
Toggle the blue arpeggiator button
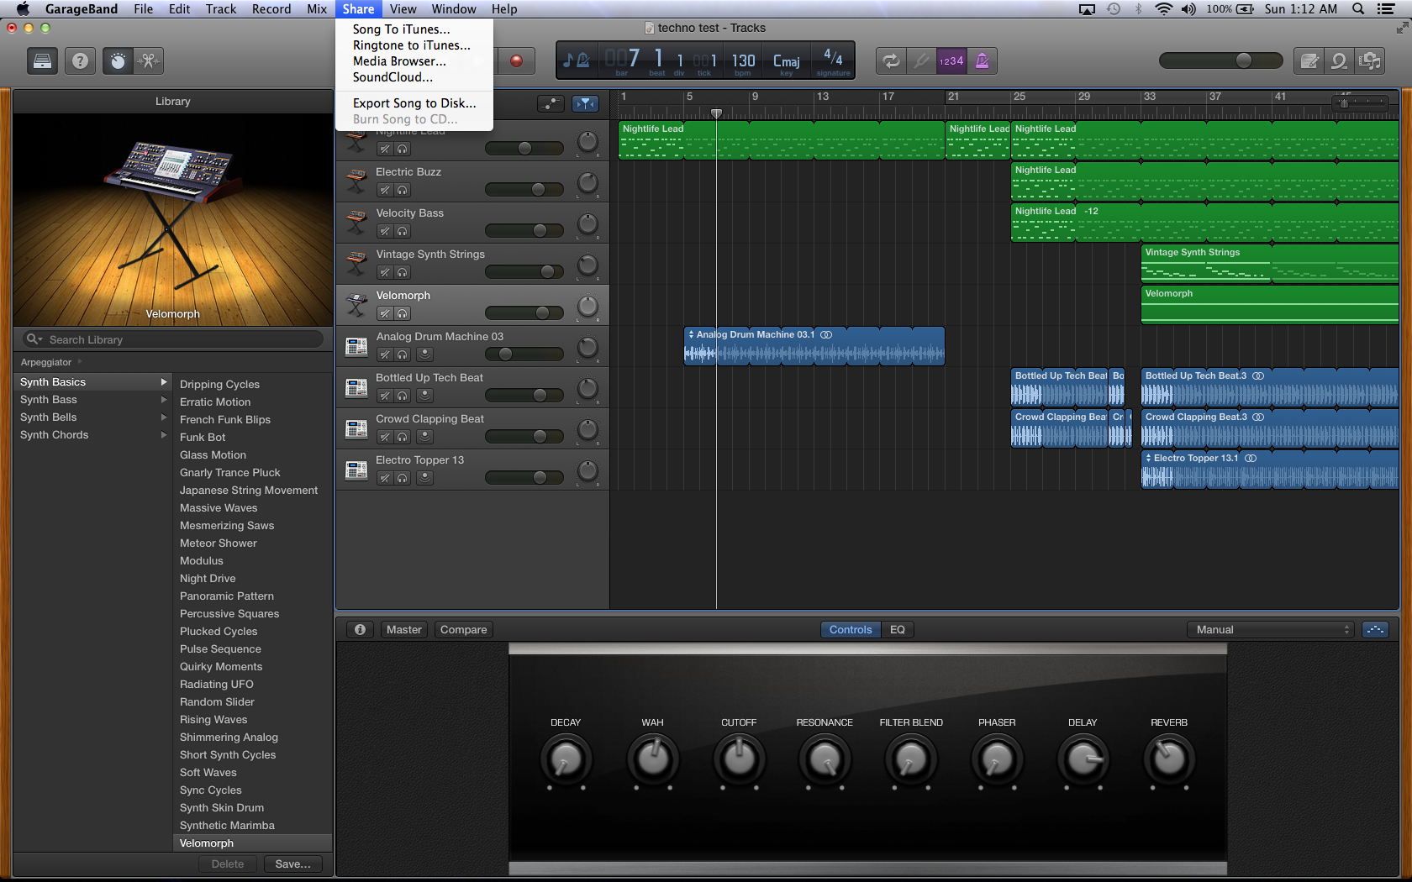[1375, 630]
